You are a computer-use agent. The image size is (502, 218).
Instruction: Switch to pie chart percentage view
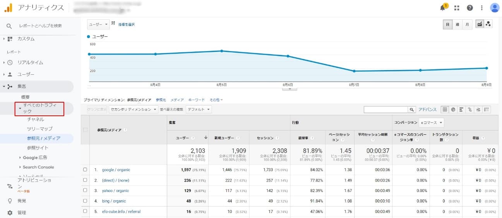coord(453,110)
